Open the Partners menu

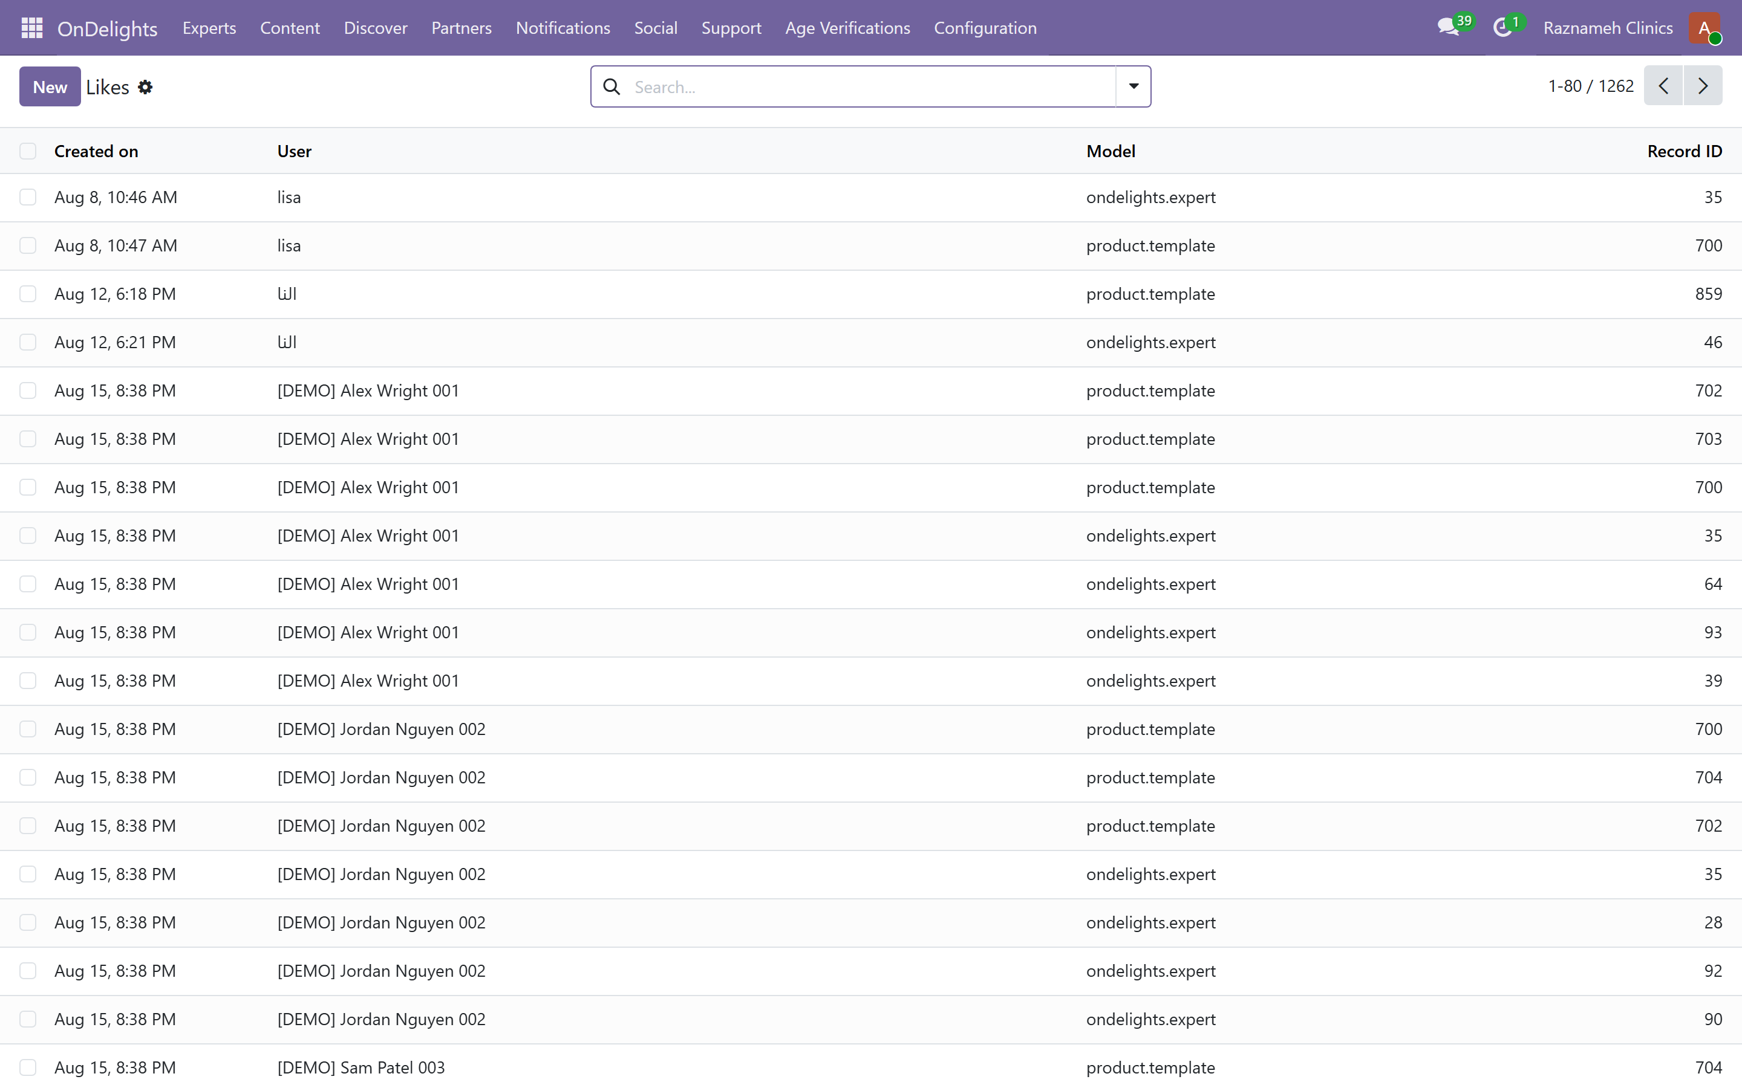click(462, 28)
